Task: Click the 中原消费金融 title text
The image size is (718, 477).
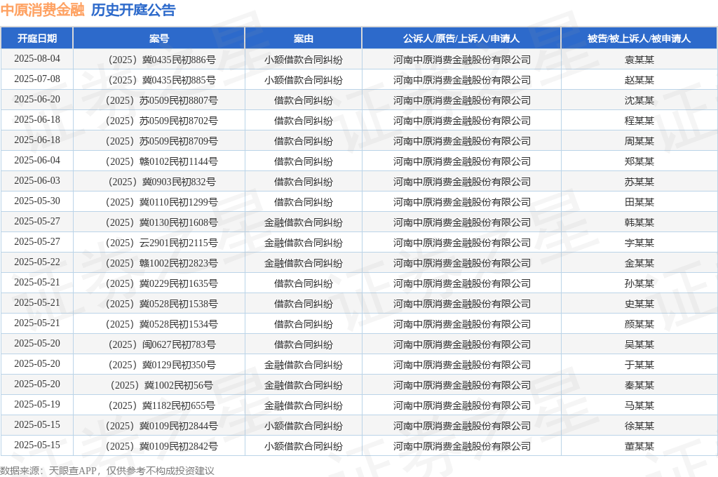Action: coord(43,10)
